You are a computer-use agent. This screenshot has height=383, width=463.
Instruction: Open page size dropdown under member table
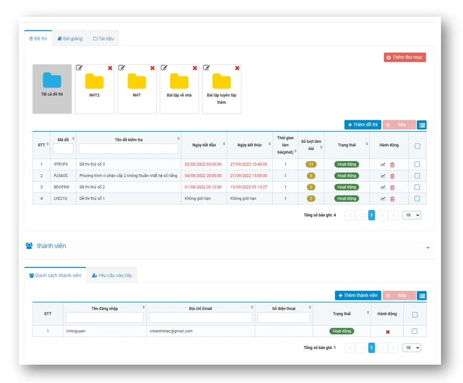411,347
